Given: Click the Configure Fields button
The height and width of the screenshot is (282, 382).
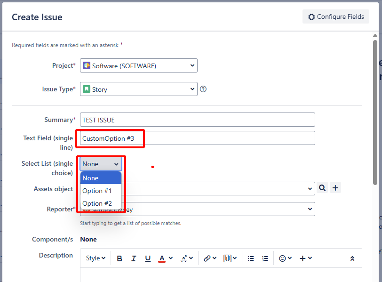Looking at the screenshot, I should point(336,16).
